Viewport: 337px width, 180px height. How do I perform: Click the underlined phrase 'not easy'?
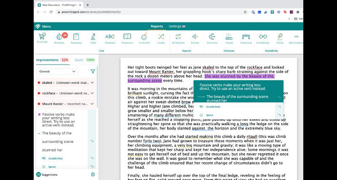point(135,154)
